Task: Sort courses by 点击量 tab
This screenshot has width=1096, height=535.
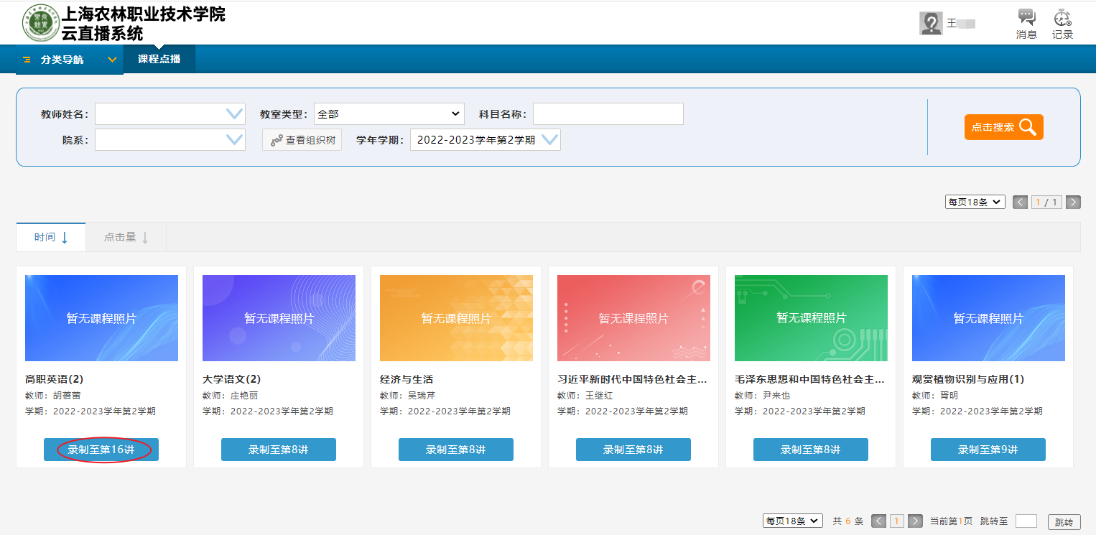Action: pos(126,237)
